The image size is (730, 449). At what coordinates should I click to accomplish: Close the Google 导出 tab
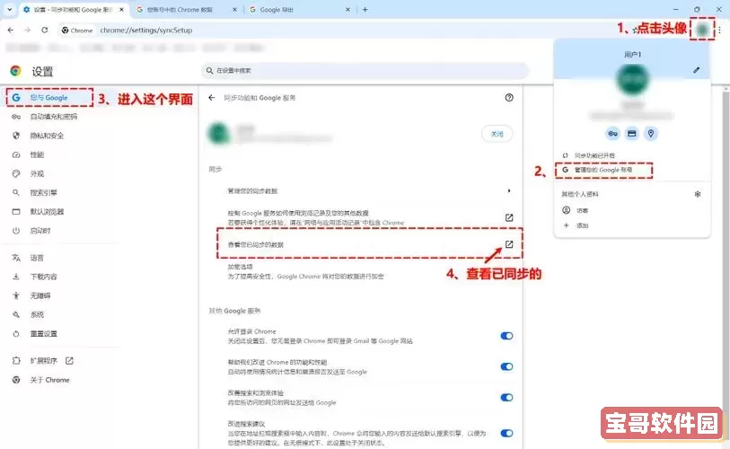347,9
